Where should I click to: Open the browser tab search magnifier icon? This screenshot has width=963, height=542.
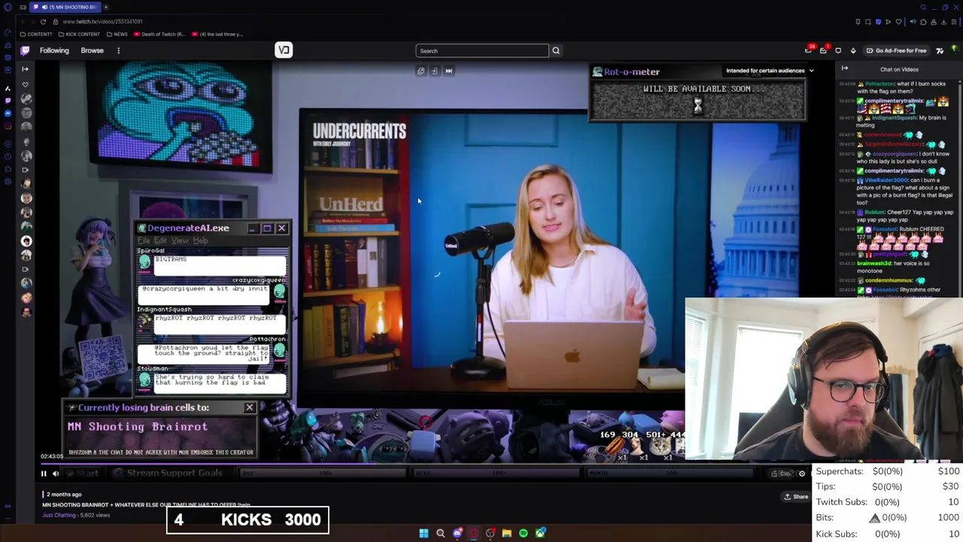(x=923, y=7)
